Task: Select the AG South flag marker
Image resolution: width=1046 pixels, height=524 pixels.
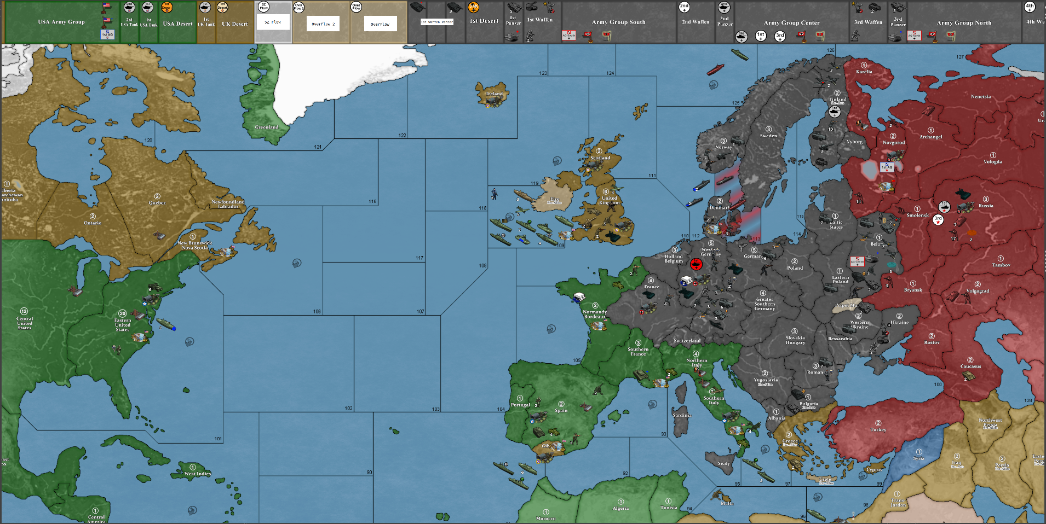Action: (x=569, y=36)
